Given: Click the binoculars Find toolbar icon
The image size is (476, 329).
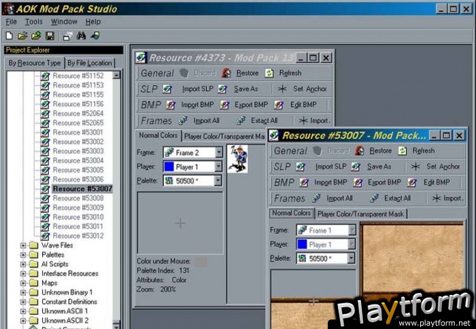Looking at the screenshot, I should tap(81, 36).
